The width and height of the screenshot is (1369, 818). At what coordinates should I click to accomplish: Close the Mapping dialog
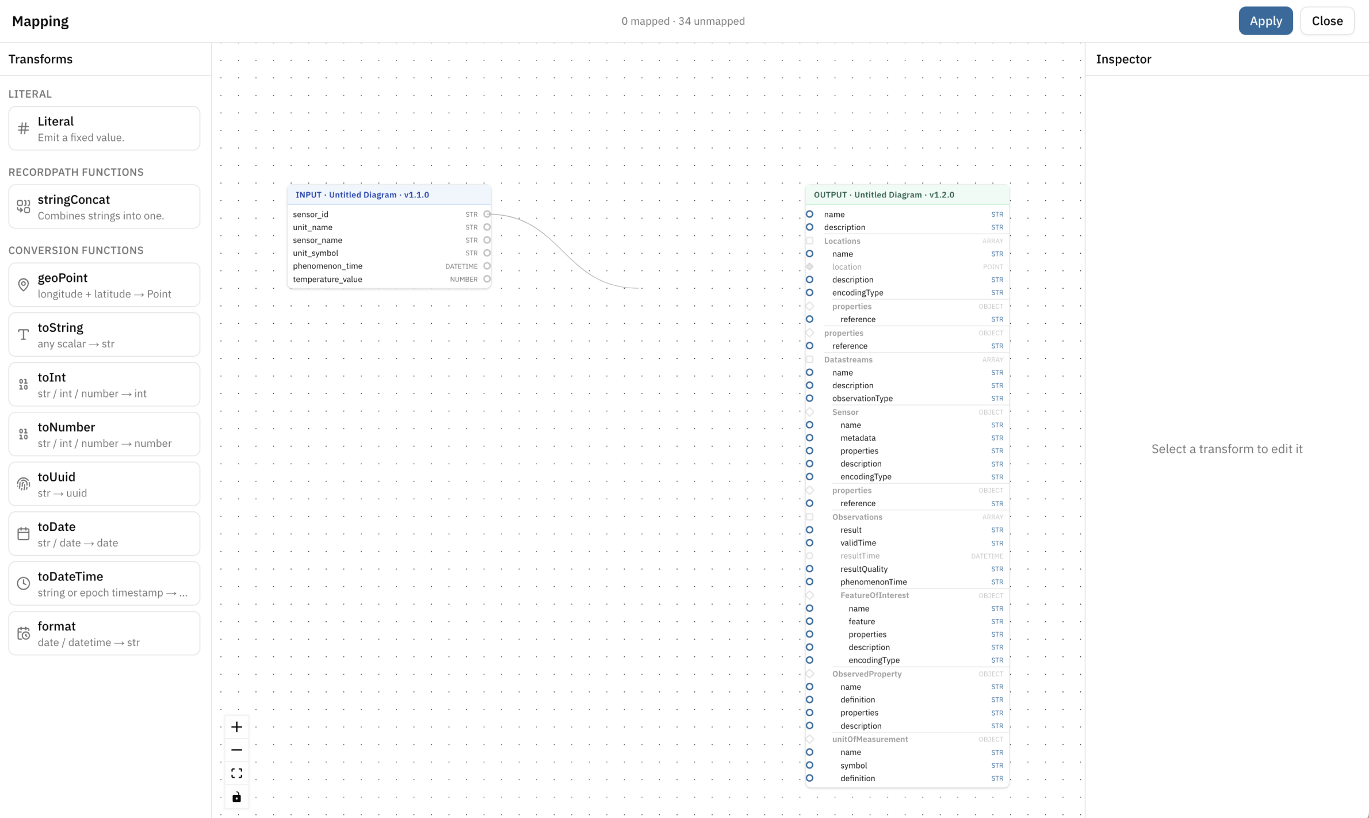pyautogui.click(x=1327, y=21)
